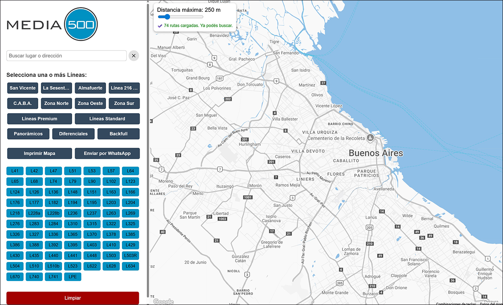
Task: Select the La Sesent... line group
Action: [x=56, y=88]
